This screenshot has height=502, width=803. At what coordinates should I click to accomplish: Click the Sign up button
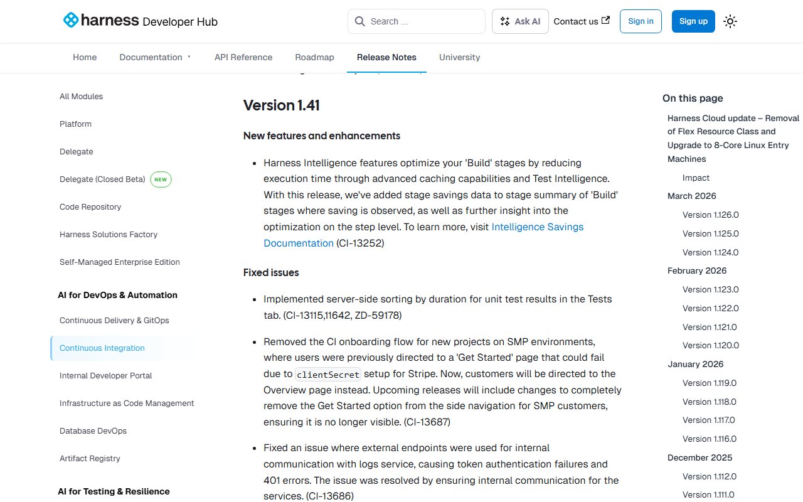point(693,21)
